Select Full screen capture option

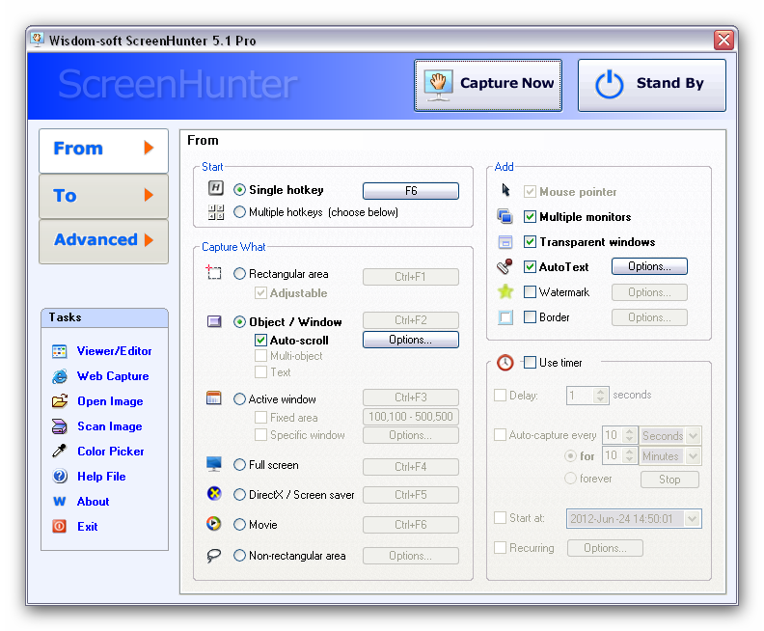[239, 465]
